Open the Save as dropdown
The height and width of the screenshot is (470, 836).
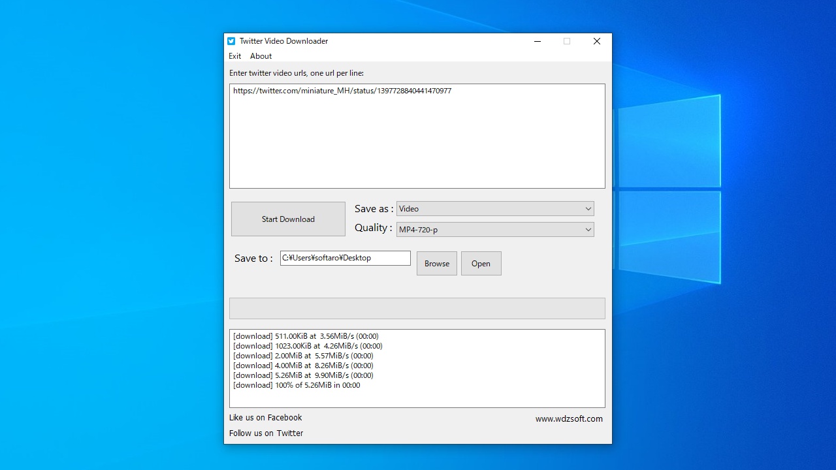(495, 209)
